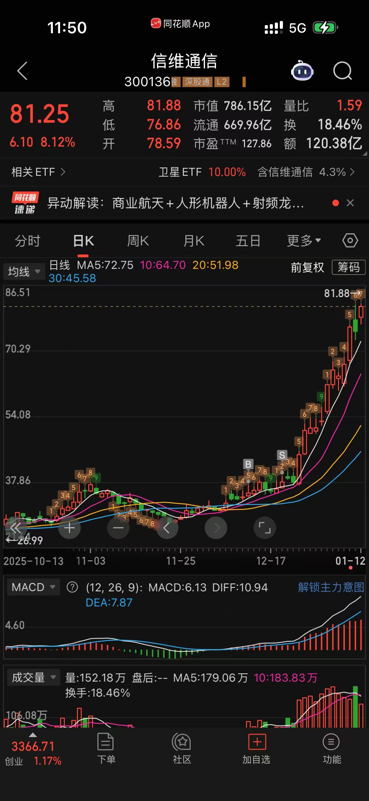This screenshot has height=801, width=369.
Task: Tap the chart zoom-out minus button
Action: click(118, 528)
